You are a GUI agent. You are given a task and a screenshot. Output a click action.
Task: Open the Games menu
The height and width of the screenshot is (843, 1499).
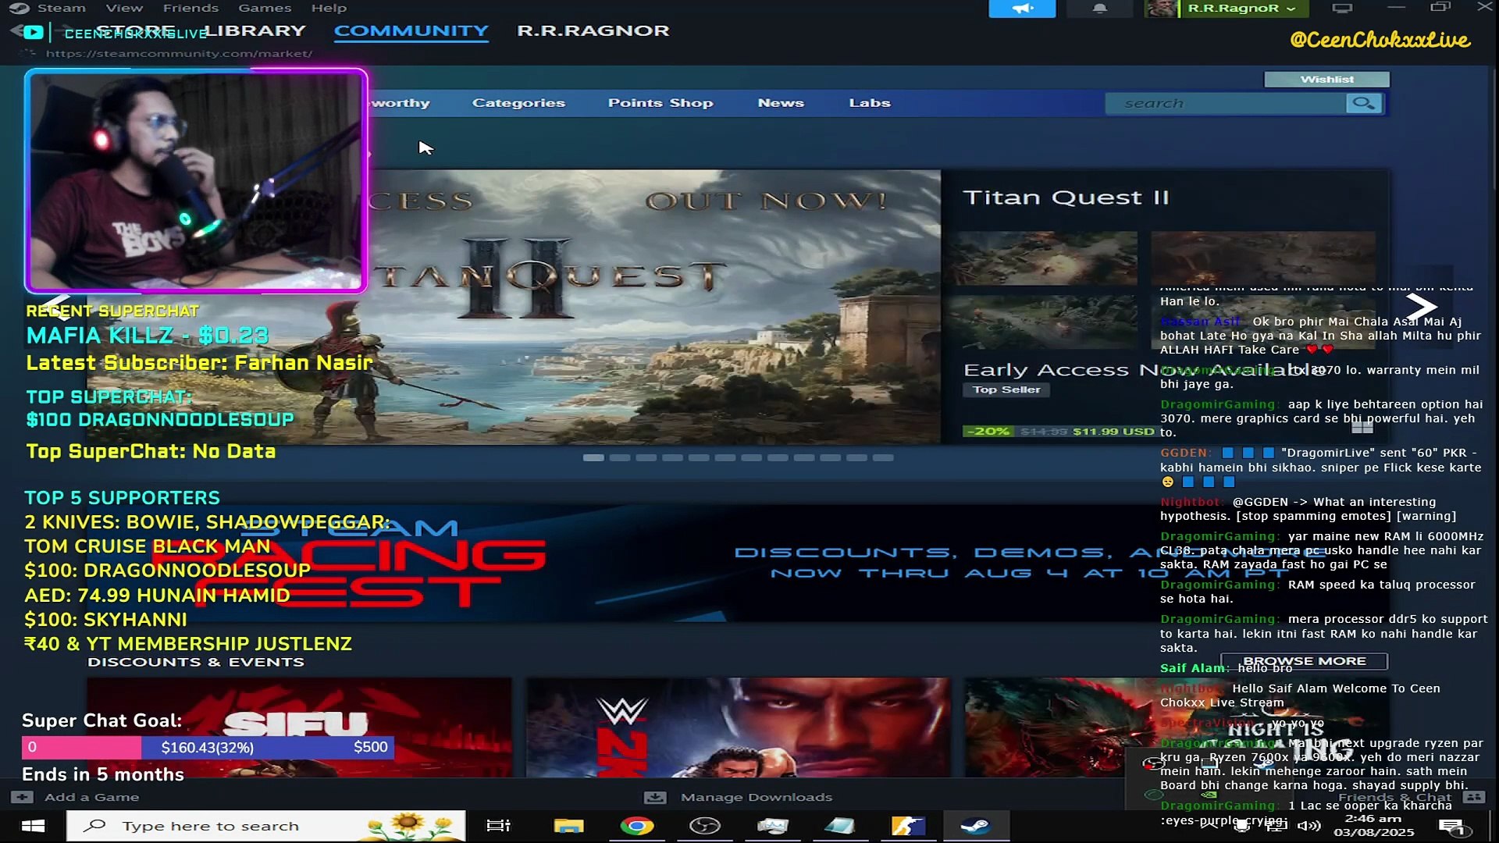(x=265, y=8)
